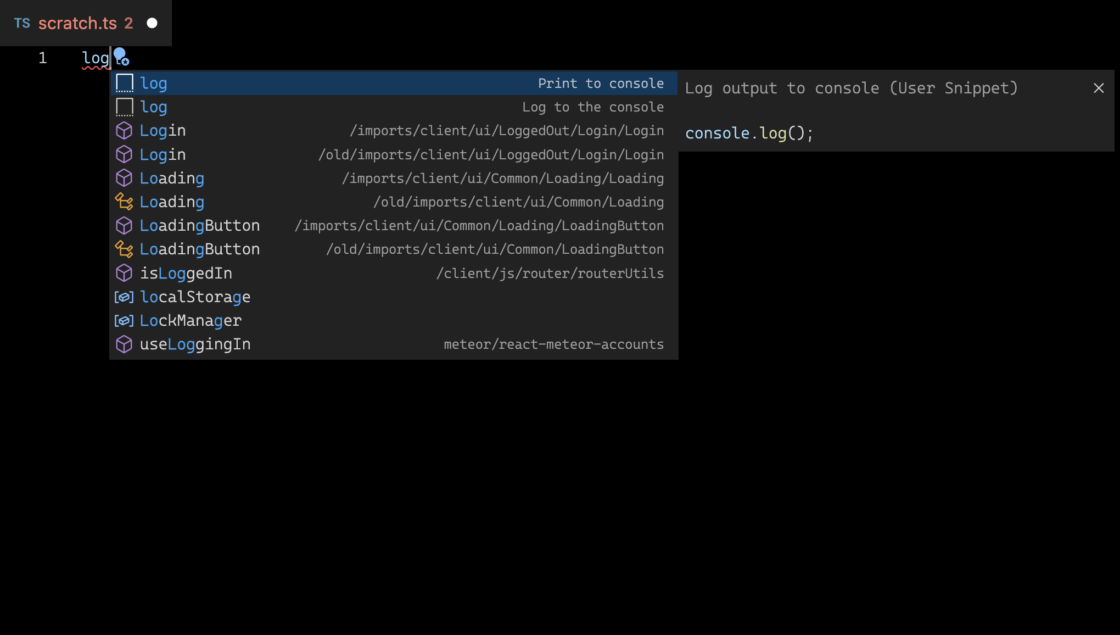Click line number 1 in the editor gutter
The width and height of the screenshot is (1120, 635).
42,58
